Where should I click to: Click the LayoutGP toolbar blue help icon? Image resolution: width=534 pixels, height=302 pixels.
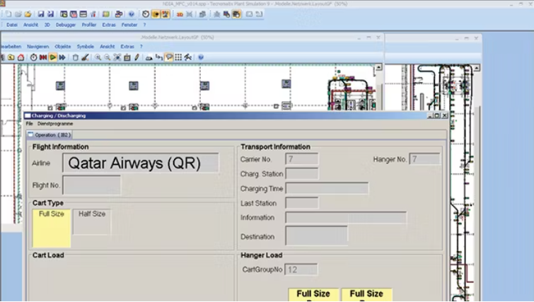(x=201, y=57)
